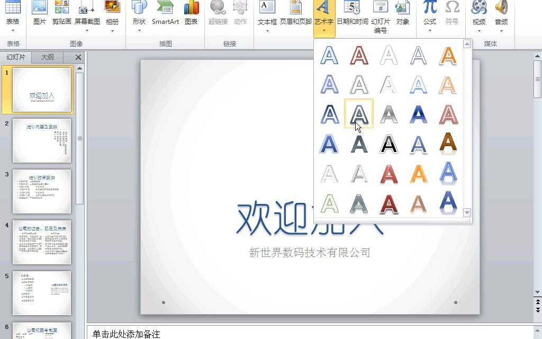Select slide 4 thumbnail in the slide panel
Viewport: 542px width, 339px height.
(41, 242)
